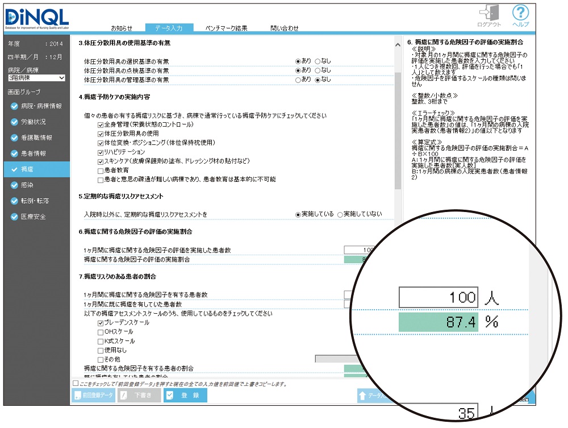Select あり for 体圧分散用具の管理基準の有無
Image resolution: width=568 pixels, height=428 pixels.
click(298, 80)
